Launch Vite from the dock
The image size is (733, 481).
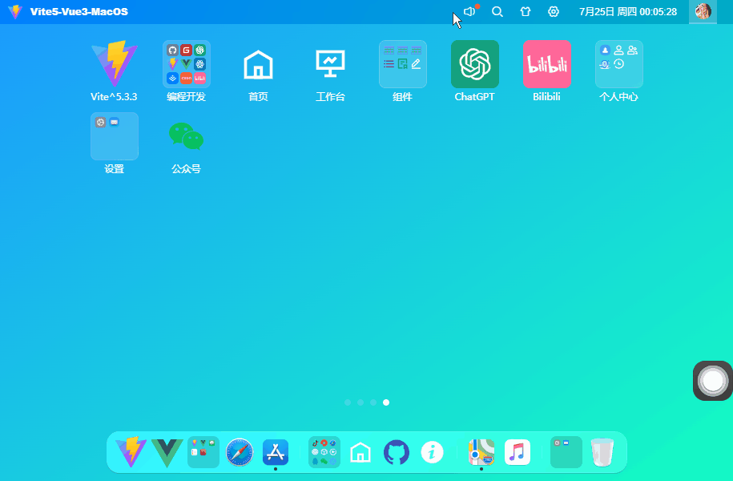[x=131, y=452]
